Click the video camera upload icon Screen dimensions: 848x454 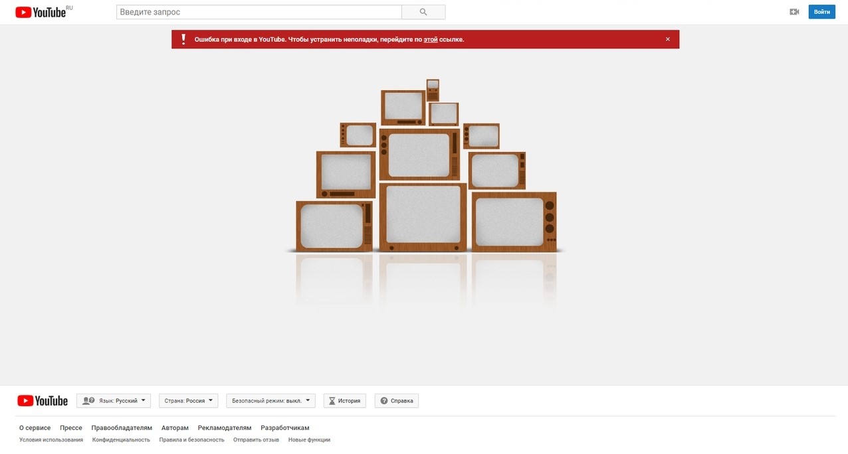click(x=794, y=12)
